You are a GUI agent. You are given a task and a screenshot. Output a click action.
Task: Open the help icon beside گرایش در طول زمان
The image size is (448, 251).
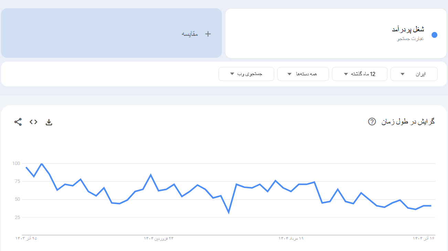point(372,122)
